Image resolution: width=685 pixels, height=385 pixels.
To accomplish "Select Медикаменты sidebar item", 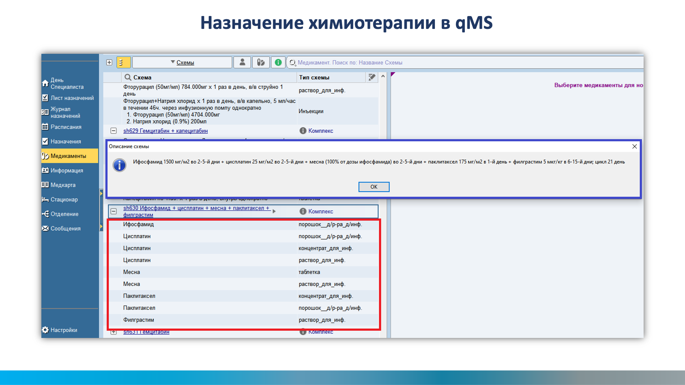I will 70,156.
